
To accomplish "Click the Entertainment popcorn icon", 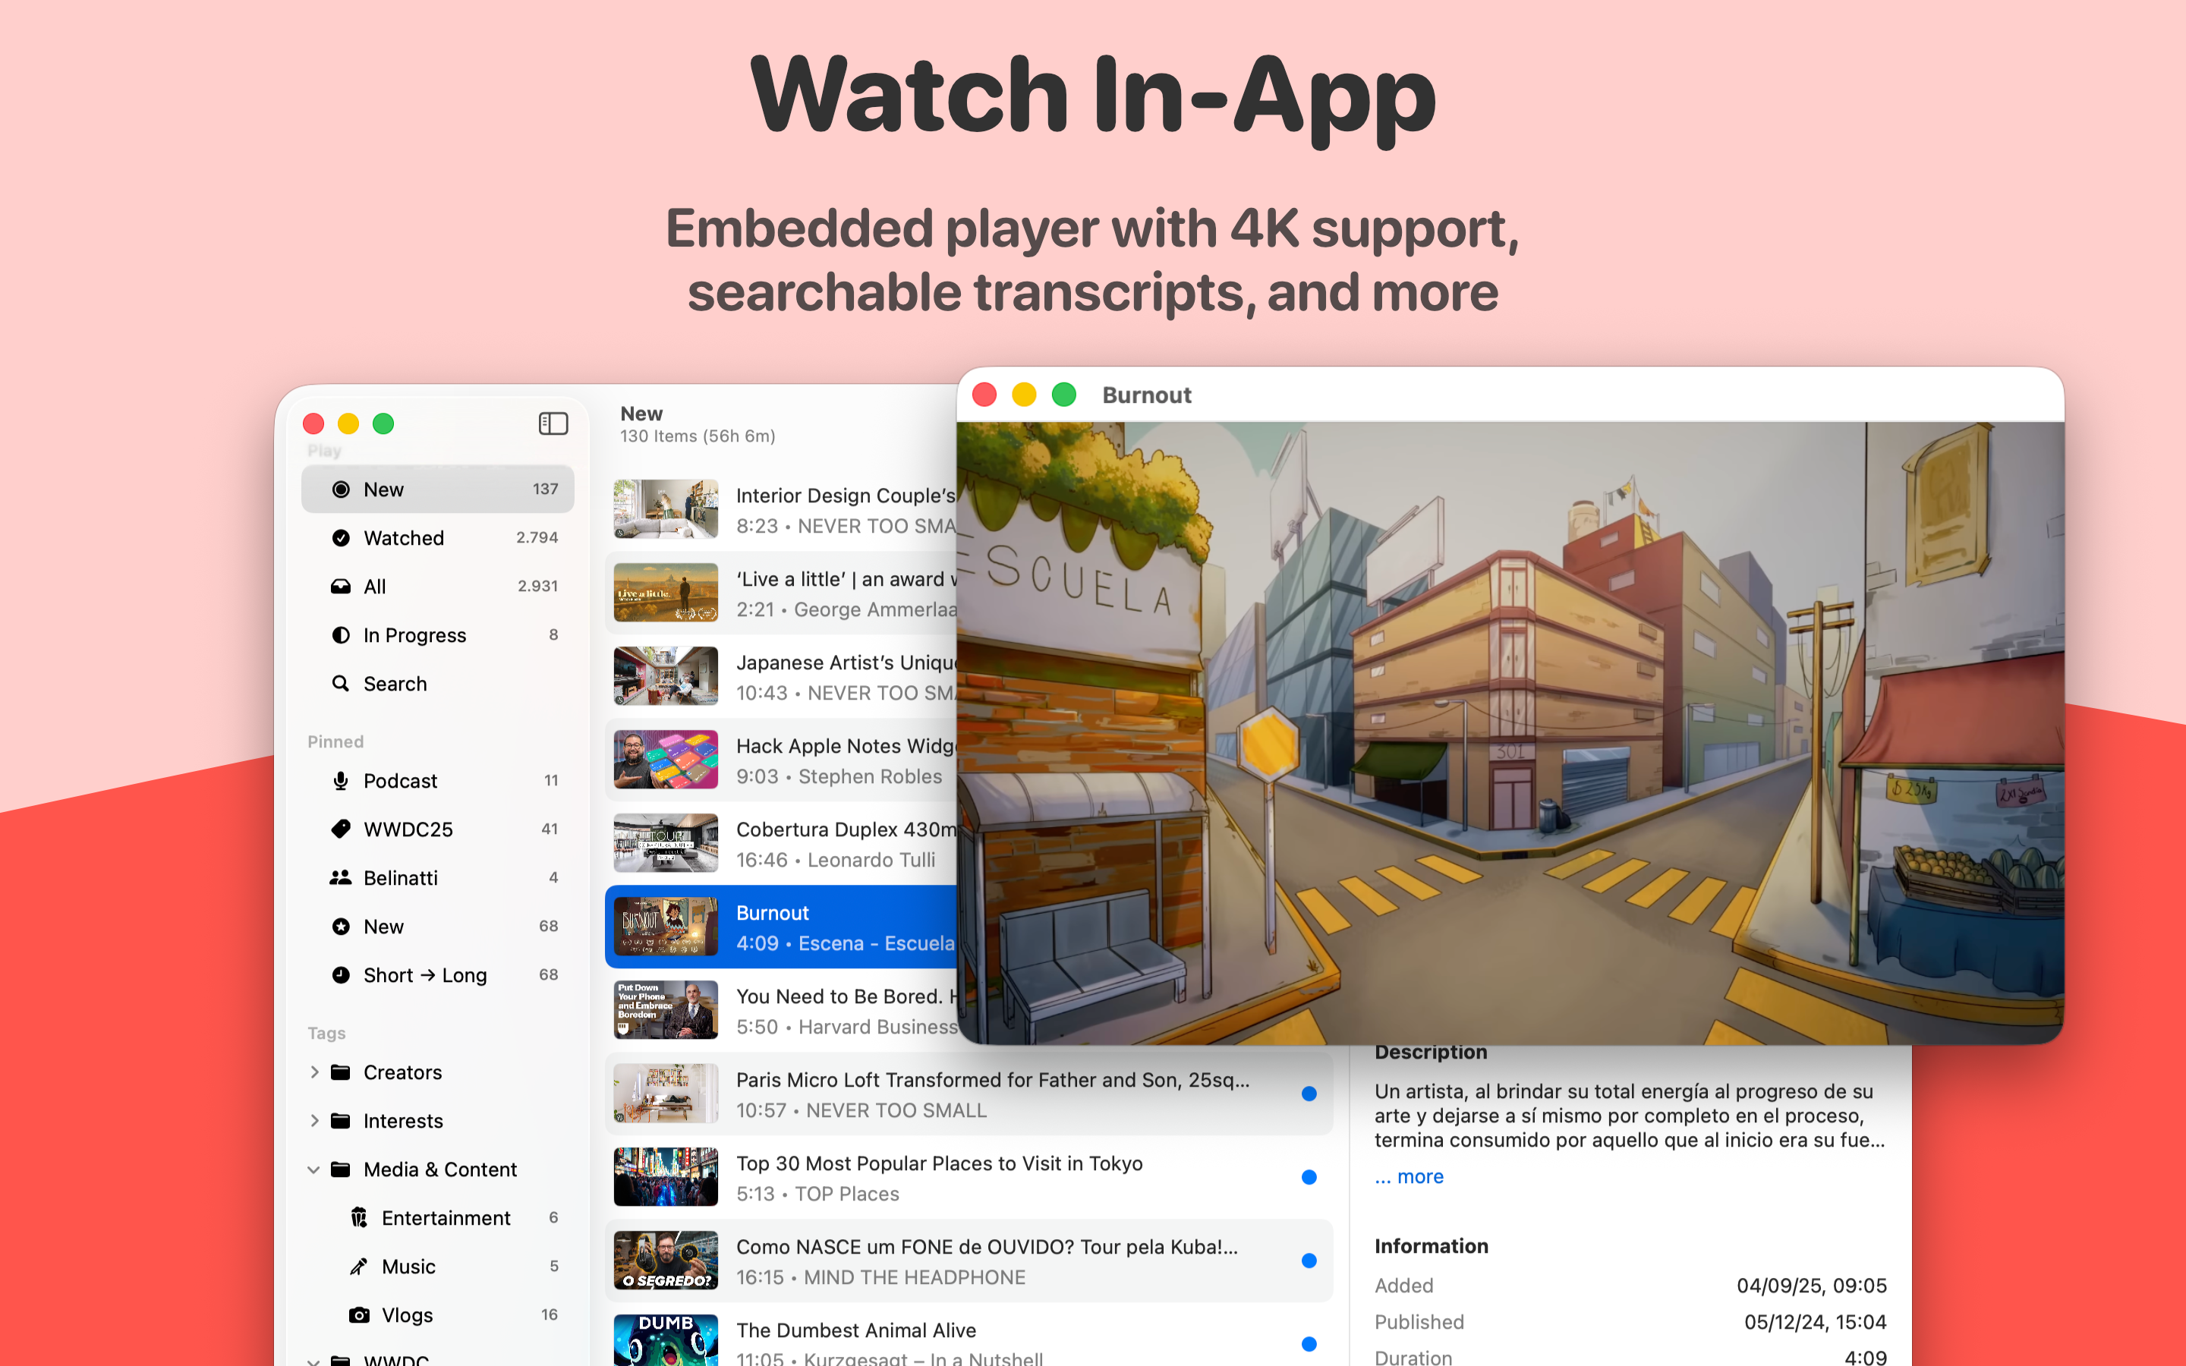I will [x=358, y=1218].
